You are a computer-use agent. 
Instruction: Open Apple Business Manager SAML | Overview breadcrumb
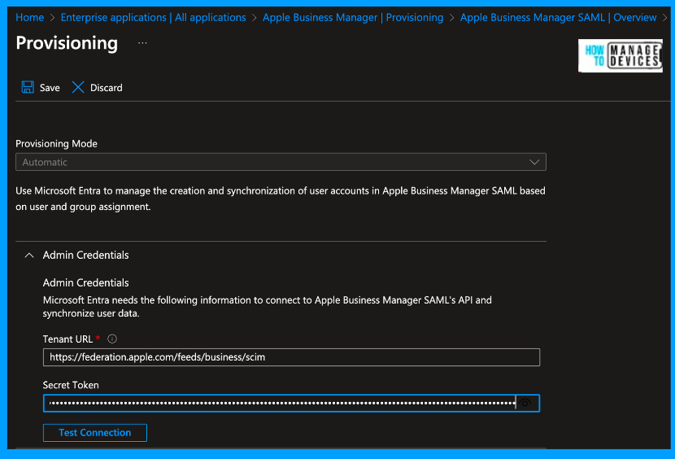pos(559,17)
